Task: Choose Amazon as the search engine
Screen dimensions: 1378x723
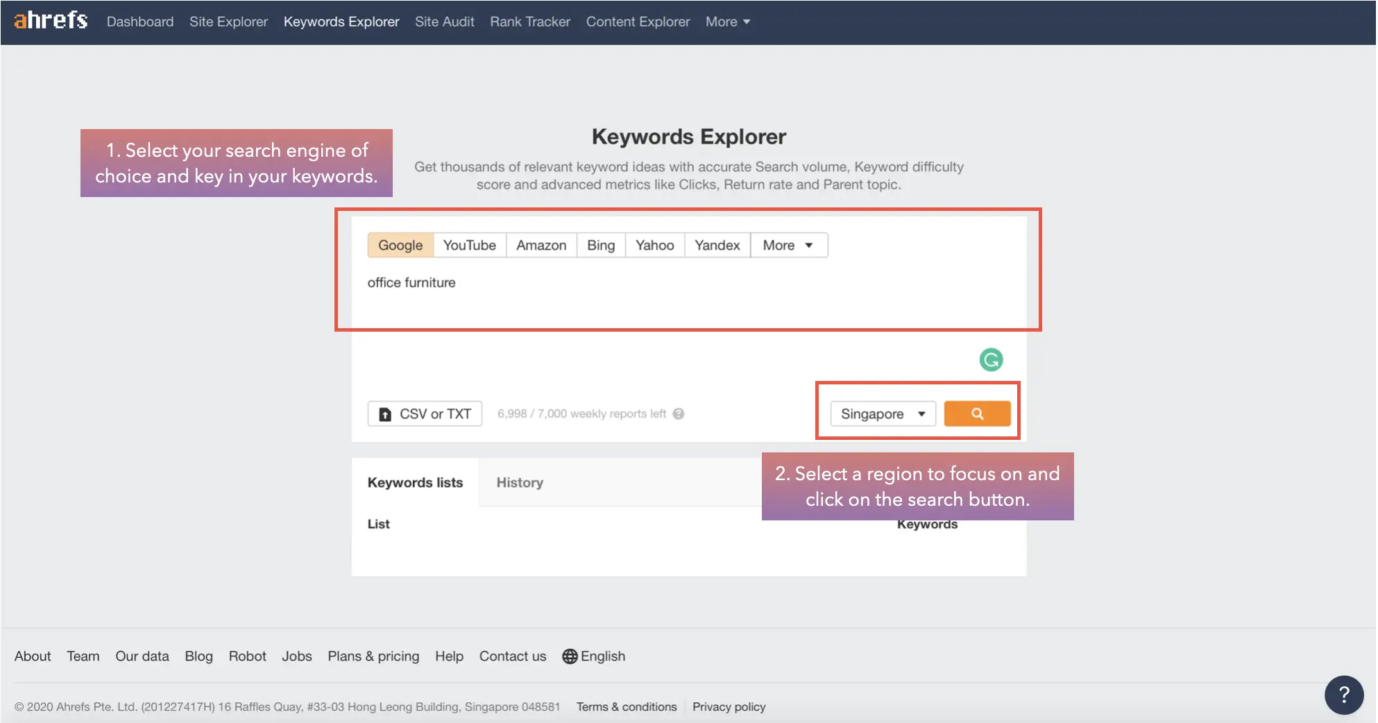Action: click(541, 245)
